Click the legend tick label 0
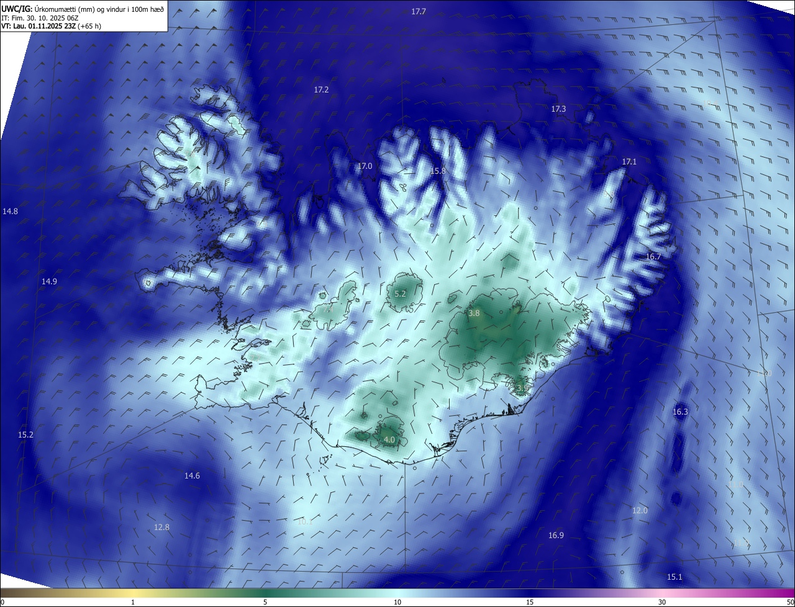Image resolution: width=795 pixels, height=607 pixels. (2, 602)
